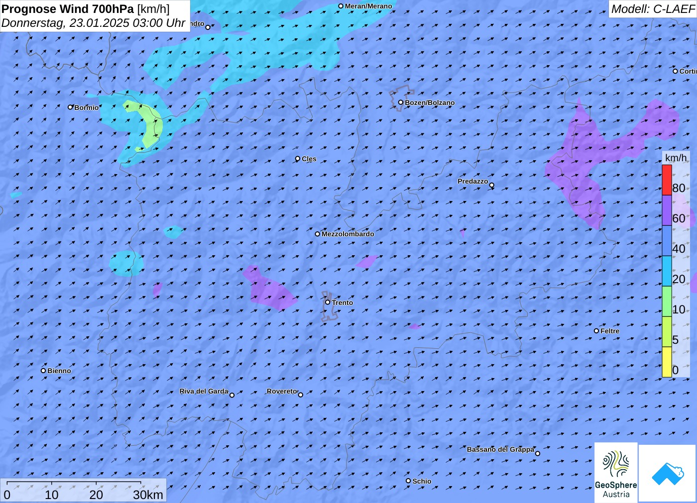697x503 pixels.
Task: Click the green 10 km/h legend swatch
Action: point(667,301)
